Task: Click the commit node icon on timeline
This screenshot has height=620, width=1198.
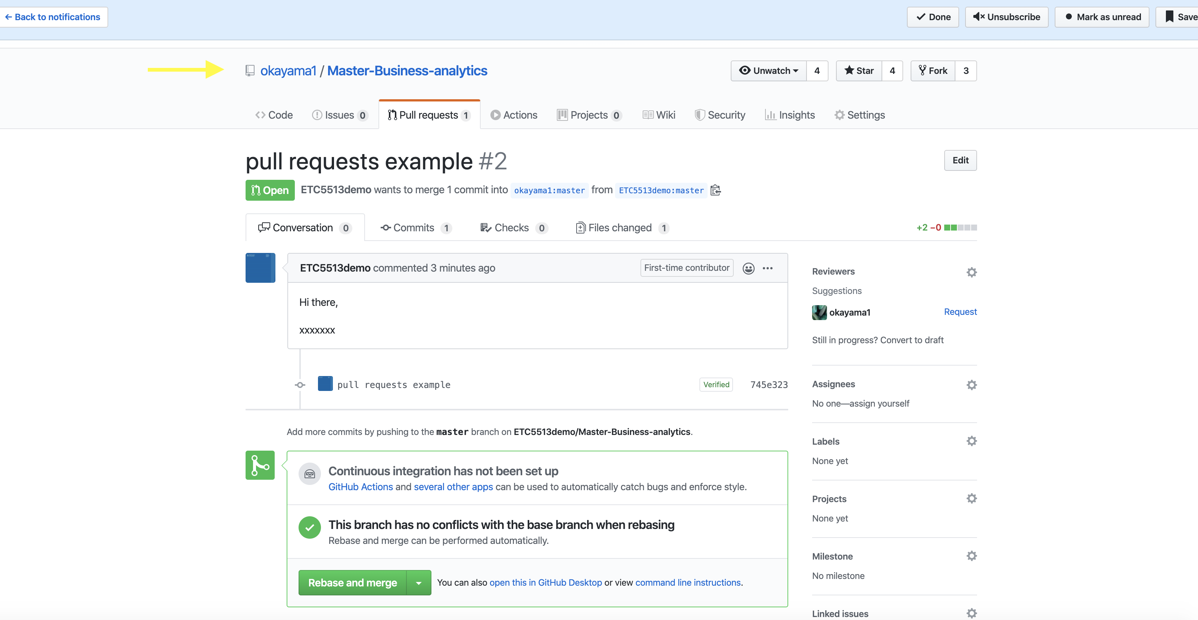Action: (x=300, y=385)
